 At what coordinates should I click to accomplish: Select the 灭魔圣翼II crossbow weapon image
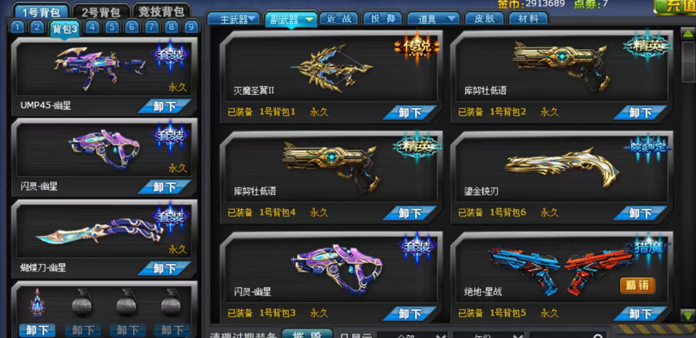(x=332, y=68)
